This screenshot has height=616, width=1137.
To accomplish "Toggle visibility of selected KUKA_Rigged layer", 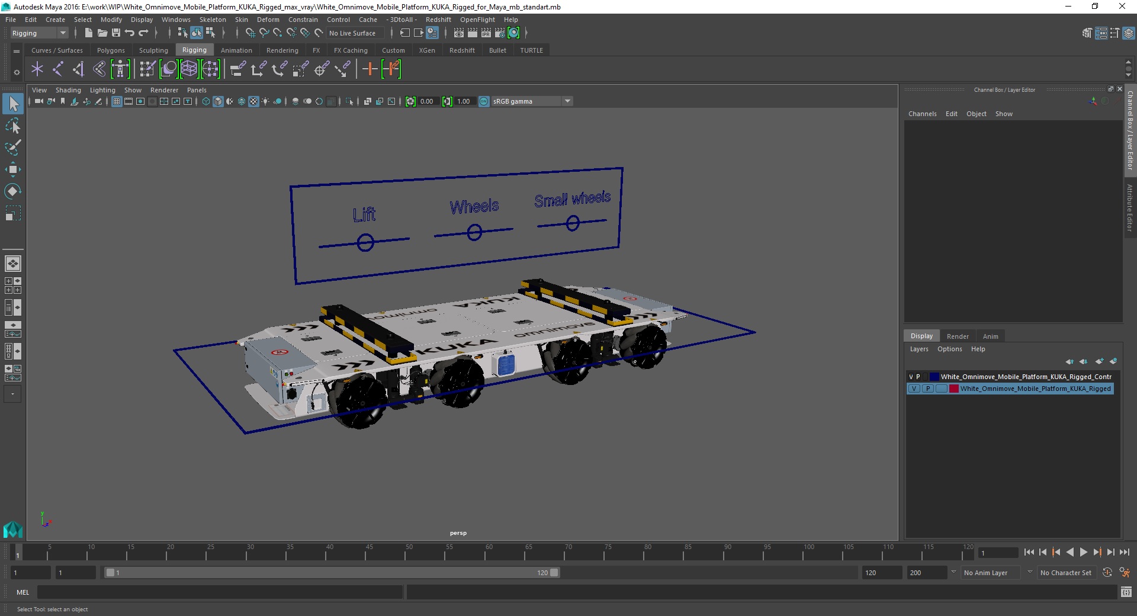I will [x=914, y=389].
